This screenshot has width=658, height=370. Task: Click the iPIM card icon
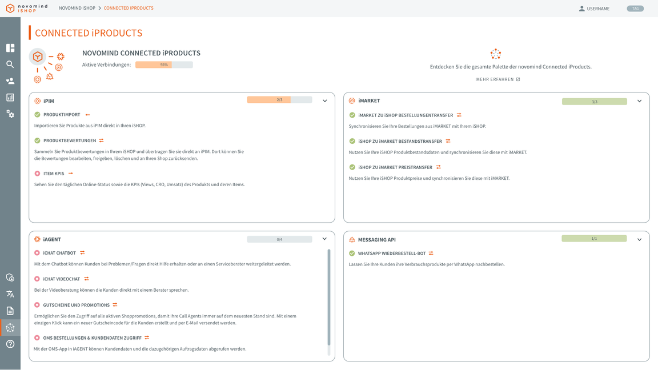coord(37,100)
